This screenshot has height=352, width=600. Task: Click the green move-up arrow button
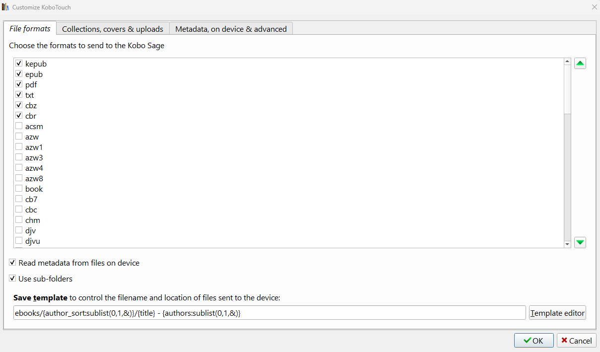pyautogui.click(x=580, y=64)
